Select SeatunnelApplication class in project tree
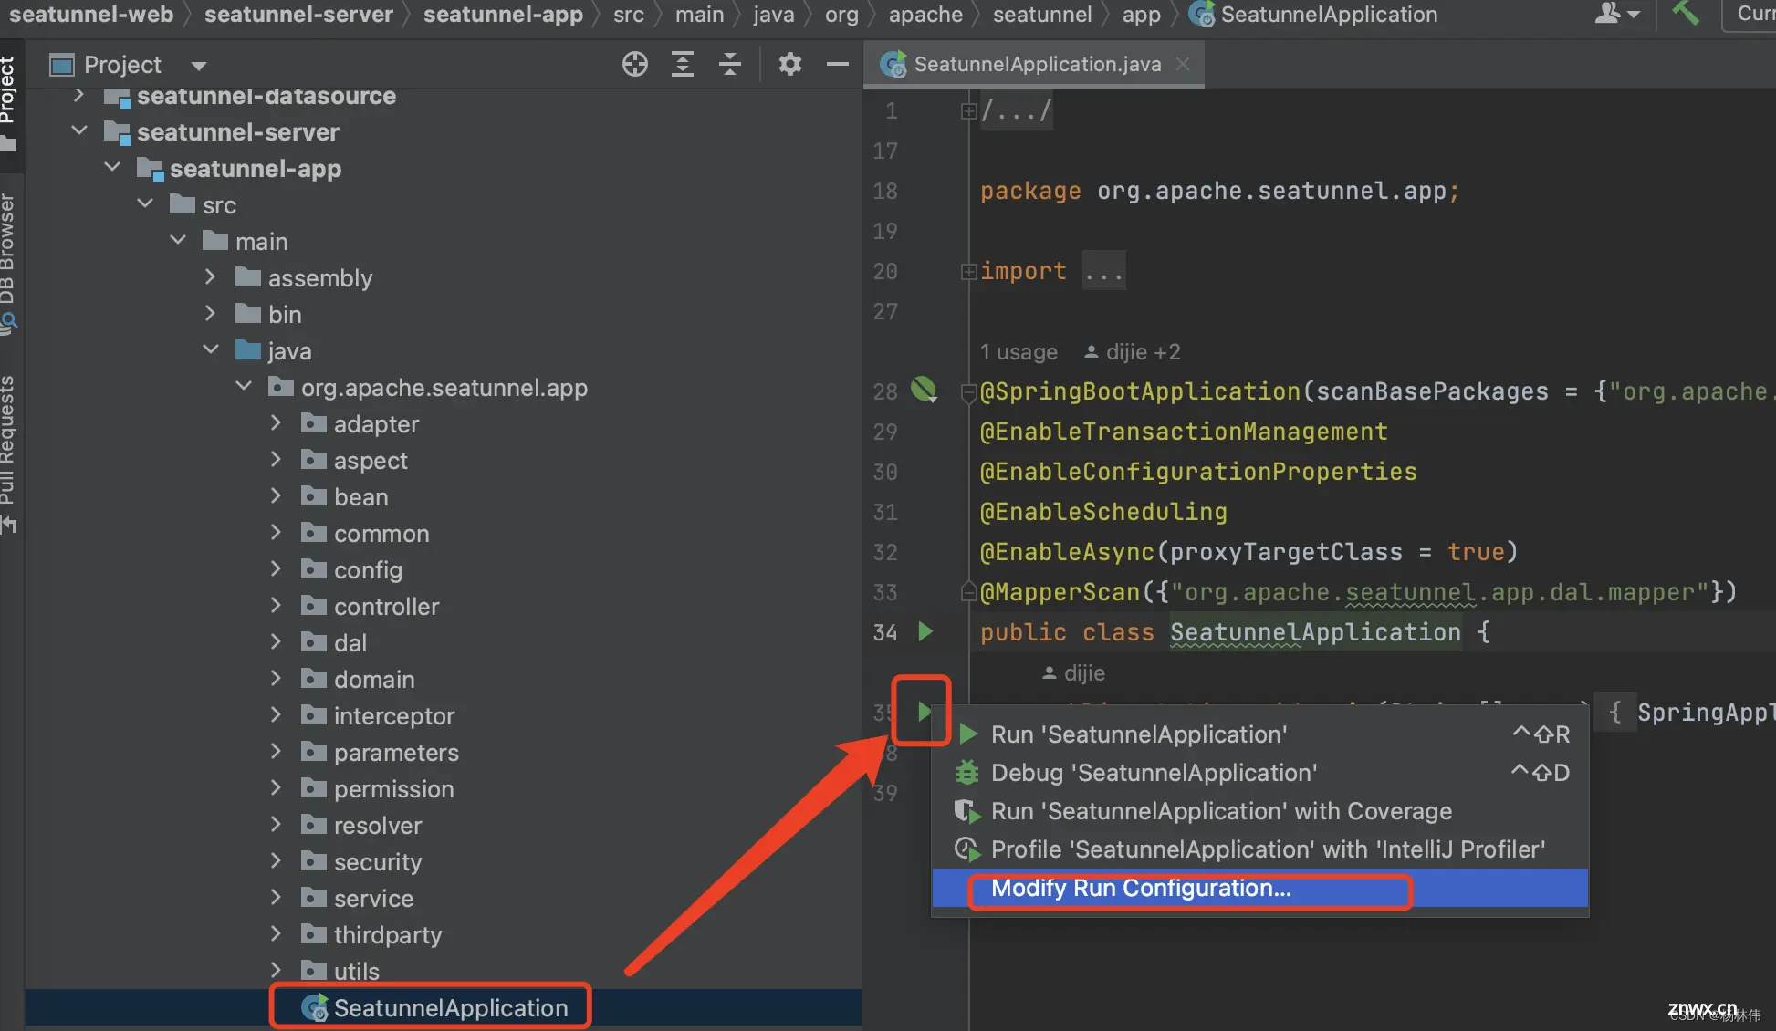 click(450, 1008)
